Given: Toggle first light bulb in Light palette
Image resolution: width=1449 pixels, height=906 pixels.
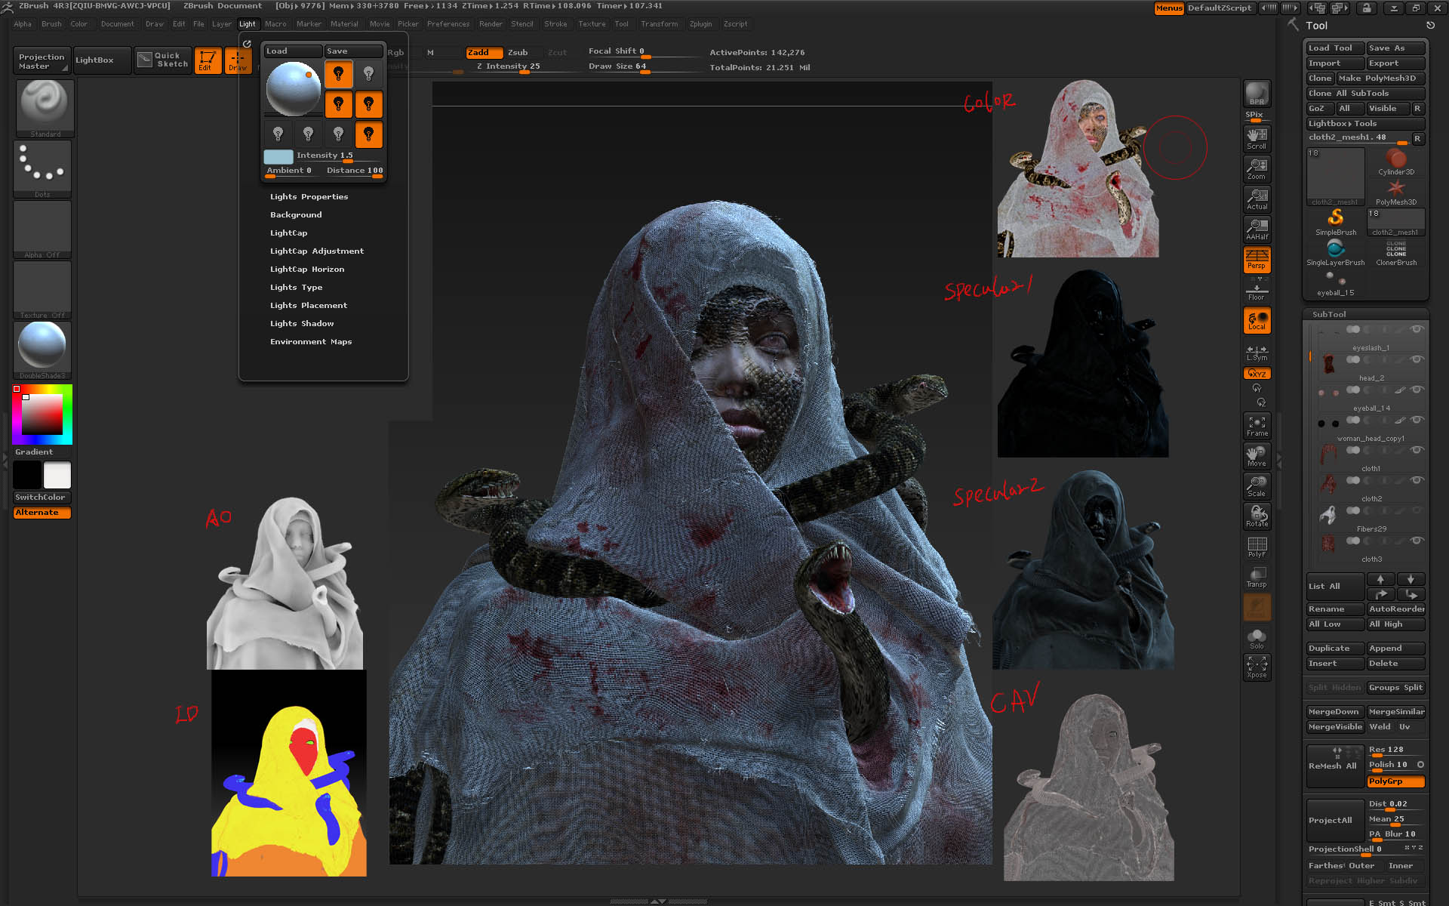Looking at the screenshot, I should 338,74.
